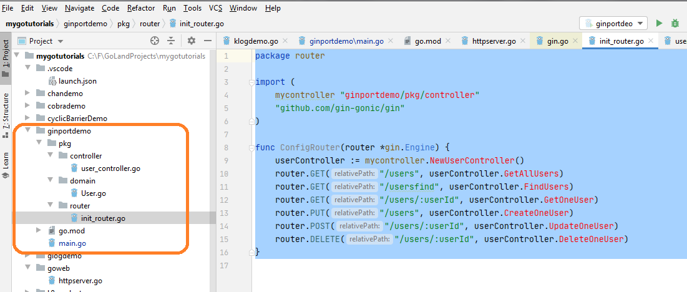The image size is (687, 292).
Task: Collapse all in Project panel
Action: (x=171, y=41)
